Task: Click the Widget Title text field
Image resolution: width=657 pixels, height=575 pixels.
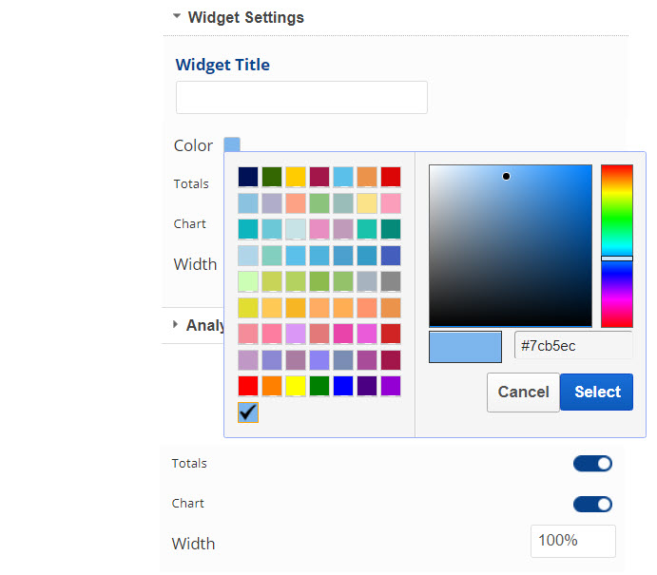Action: point(301,98)
